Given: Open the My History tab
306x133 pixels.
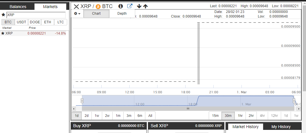Looking at the screenshot, I should [x=281, y=127].
